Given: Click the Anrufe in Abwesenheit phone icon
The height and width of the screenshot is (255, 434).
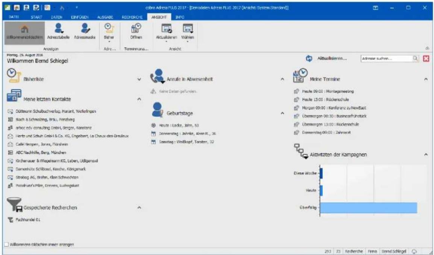Looking at the screenshot, I should (158, 76).
